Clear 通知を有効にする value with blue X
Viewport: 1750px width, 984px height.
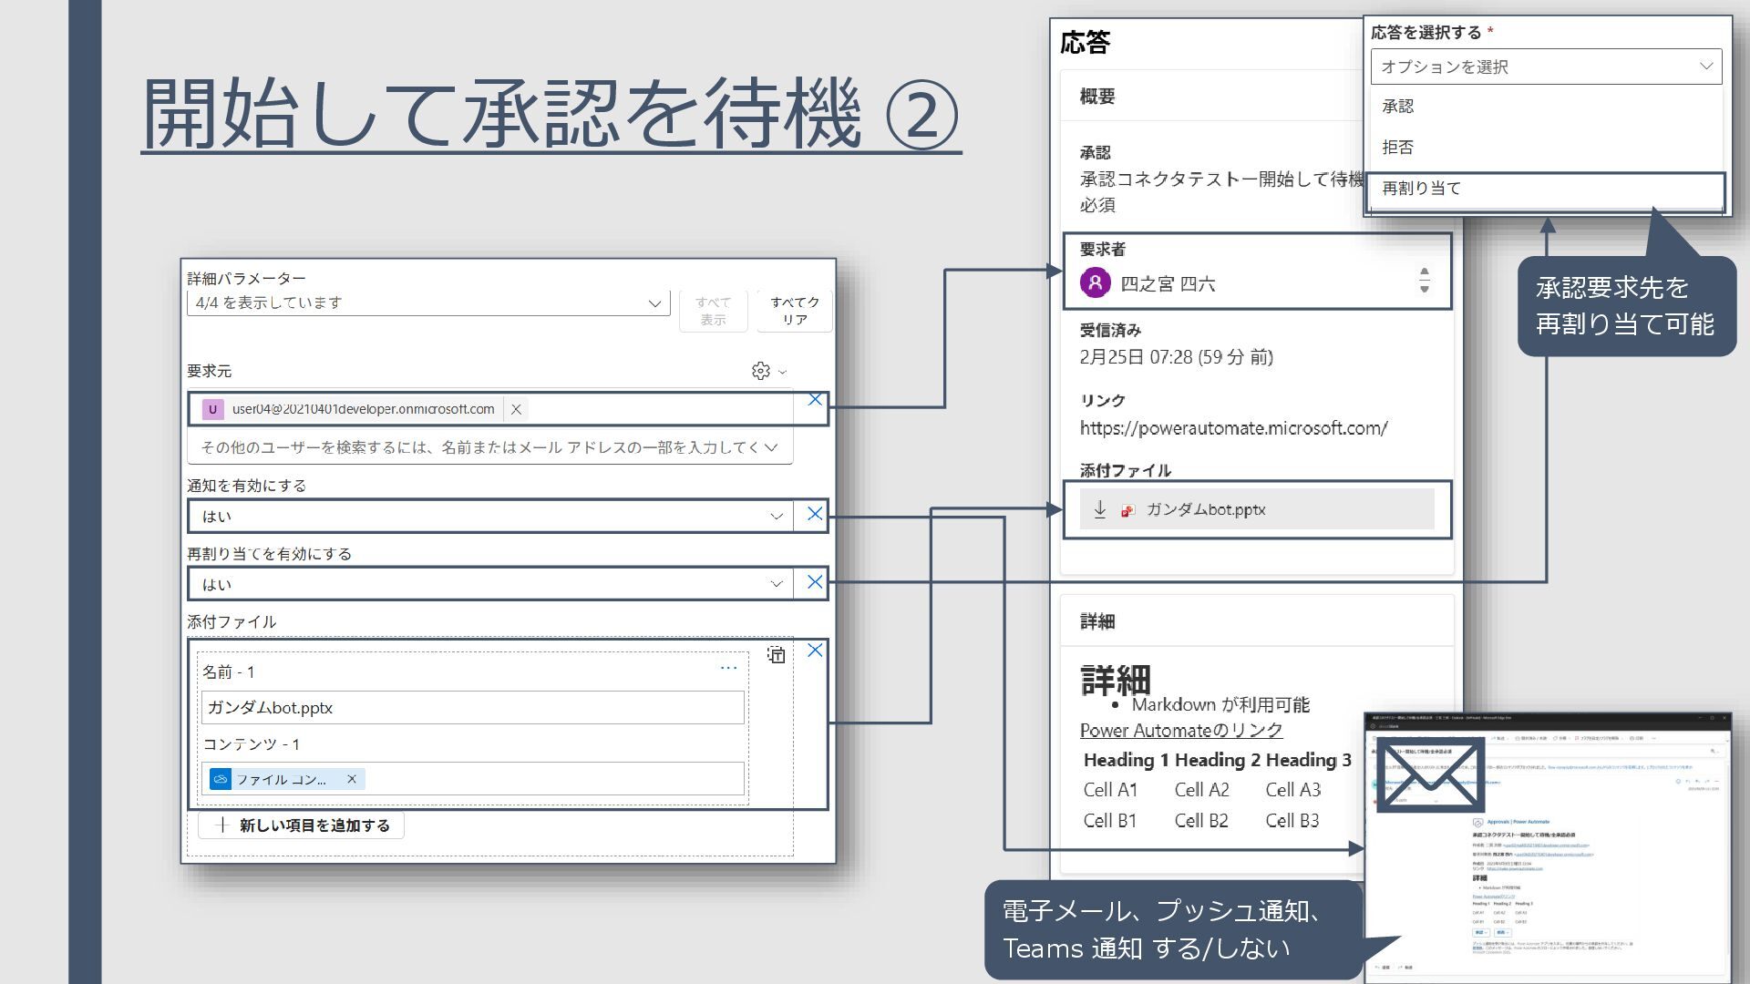pyautogui.click(x=815, y=514)
